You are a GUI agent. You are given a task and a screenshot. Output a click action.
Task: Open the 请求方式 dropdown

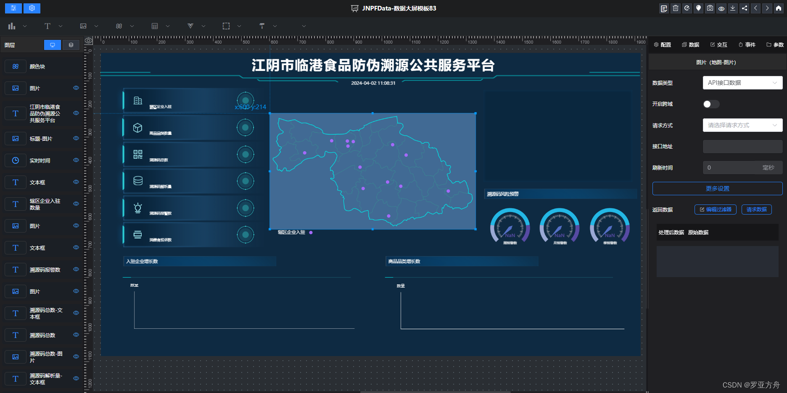pyautogui.click(x=742, y=125)
